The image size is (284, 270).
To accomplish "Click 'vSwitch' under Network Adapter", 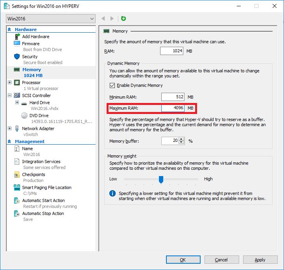I will (x=31, y=134).
